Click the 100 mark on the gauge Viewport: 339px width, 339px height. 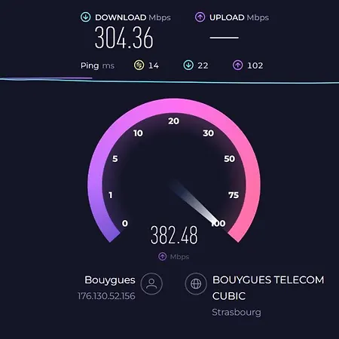(218, 223)
